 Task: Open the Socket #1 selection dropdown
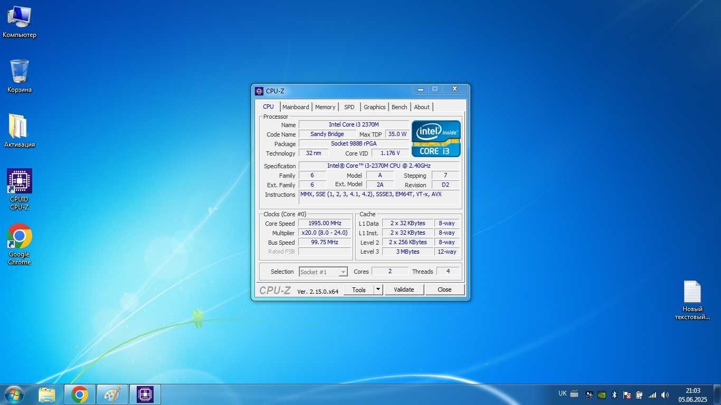click(x=323, y=272)
